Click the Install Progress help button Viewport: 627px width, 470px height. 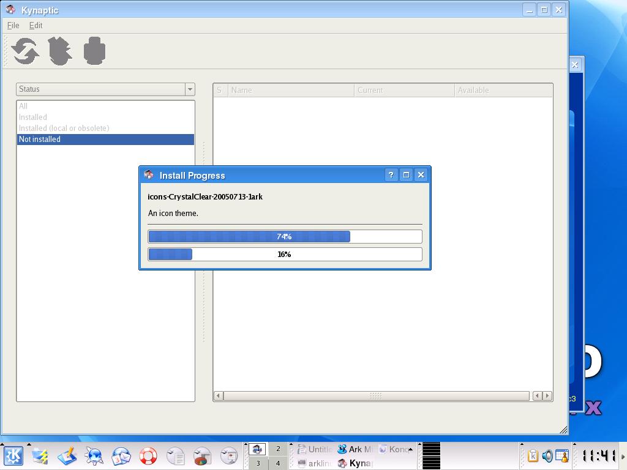[x=391, y=174]
